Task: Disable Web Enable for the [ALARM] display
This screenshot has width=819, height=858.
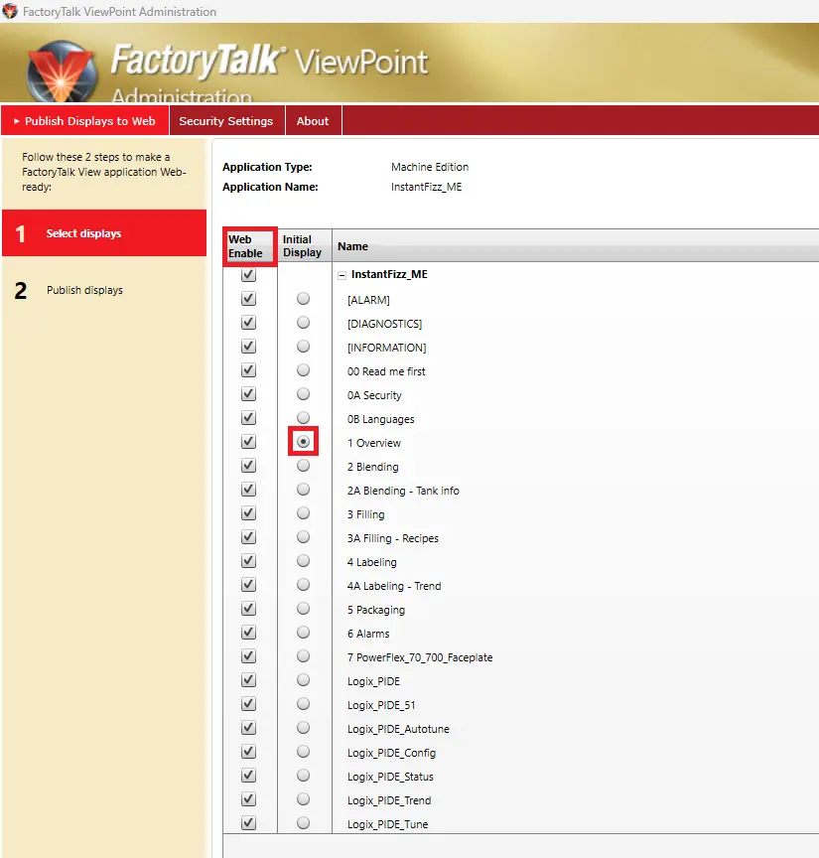Action: (x=247, y=298)
